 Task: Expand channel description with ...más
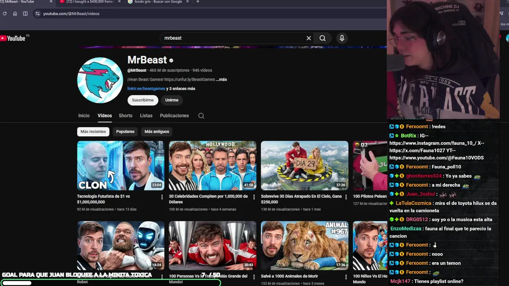[221, 79]
